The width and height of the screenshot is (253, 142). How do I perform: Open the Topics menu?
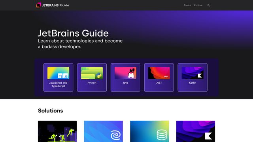pyautogui.click(x=187, y=5)
